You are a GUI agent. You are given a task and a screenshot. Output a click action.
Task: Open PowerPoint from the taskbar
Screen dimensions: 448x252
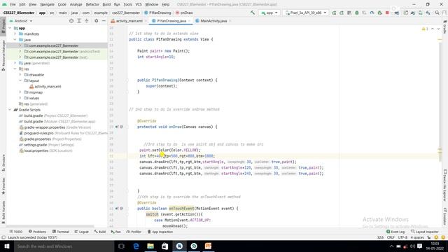[x=209, y=246]
